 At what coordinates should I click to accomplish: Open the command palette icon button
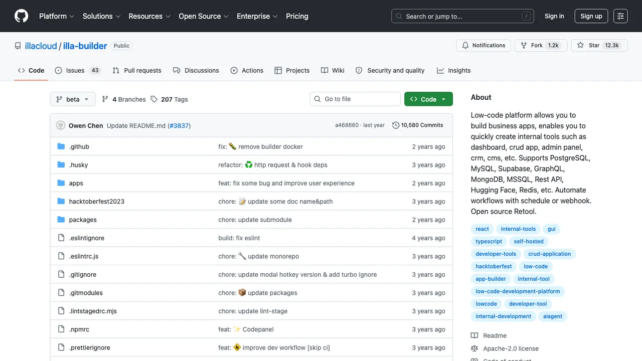pyautogui.click(x=620, y=16)
